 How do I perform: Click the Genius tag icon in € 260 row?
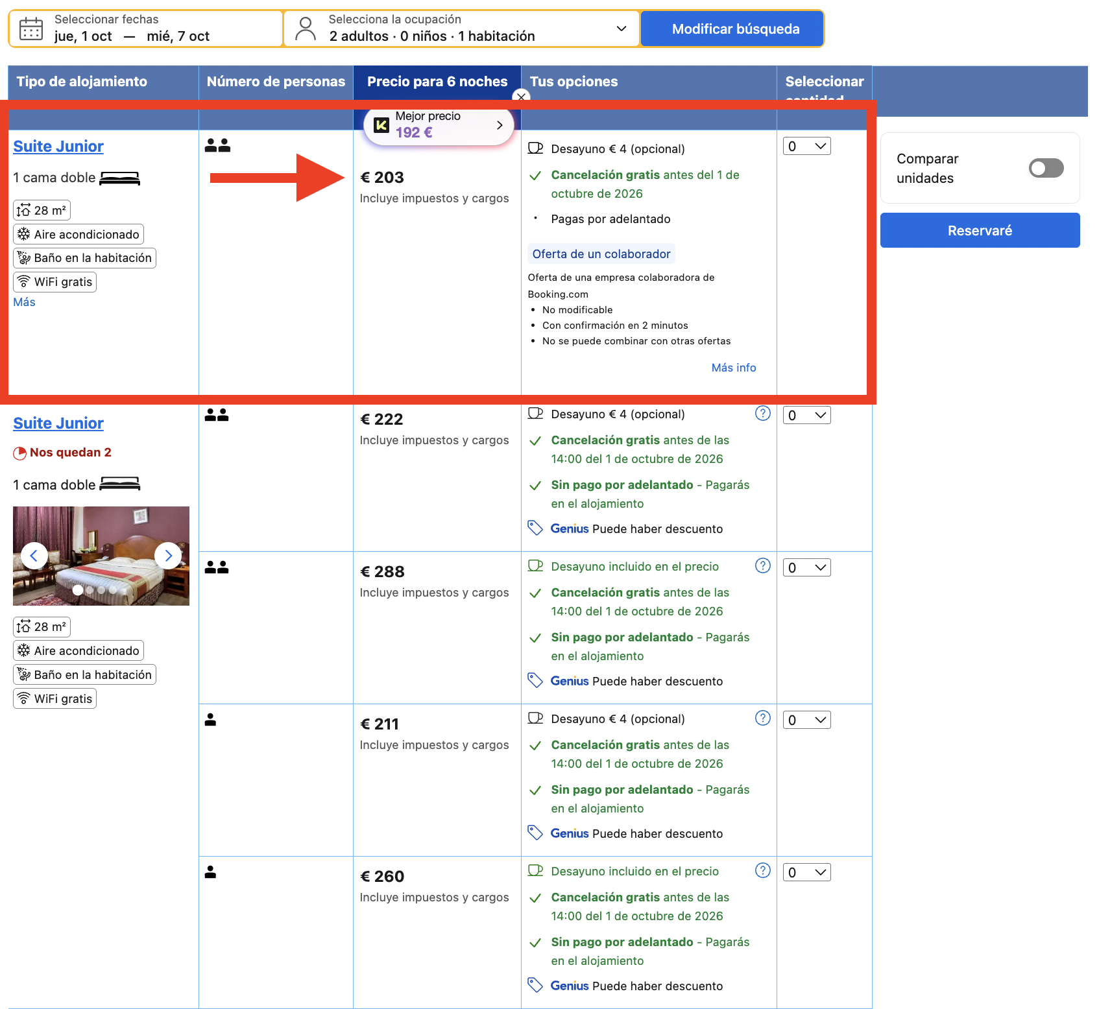[x=535, y=986]
